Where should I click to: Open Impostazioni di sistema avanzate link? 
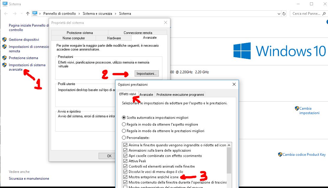point(27,67)
